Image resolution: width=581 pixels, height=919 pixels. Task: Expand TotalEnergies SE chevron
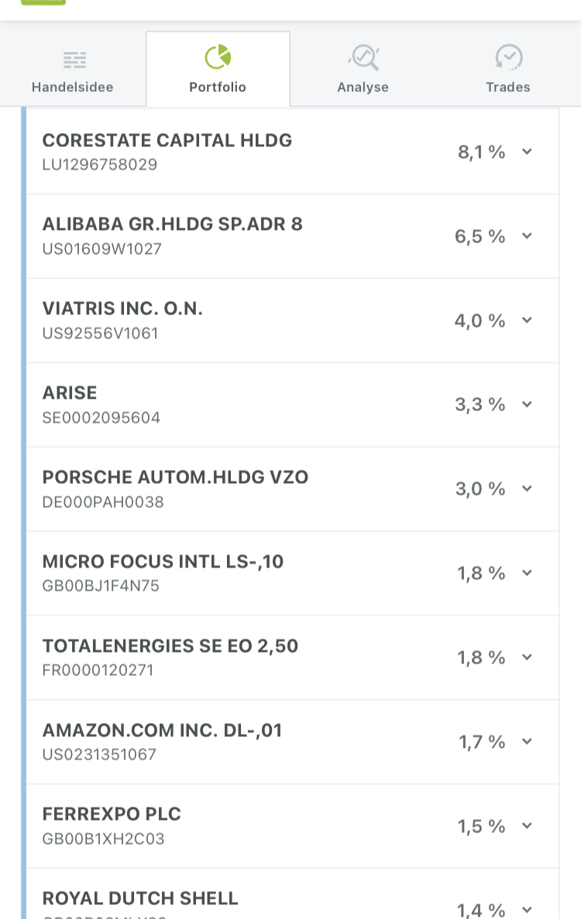(527, 657)
